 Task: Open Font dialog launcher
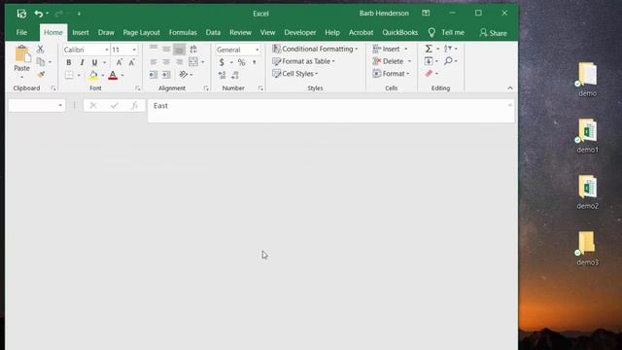pyautogui.click(x=137, y=88)
